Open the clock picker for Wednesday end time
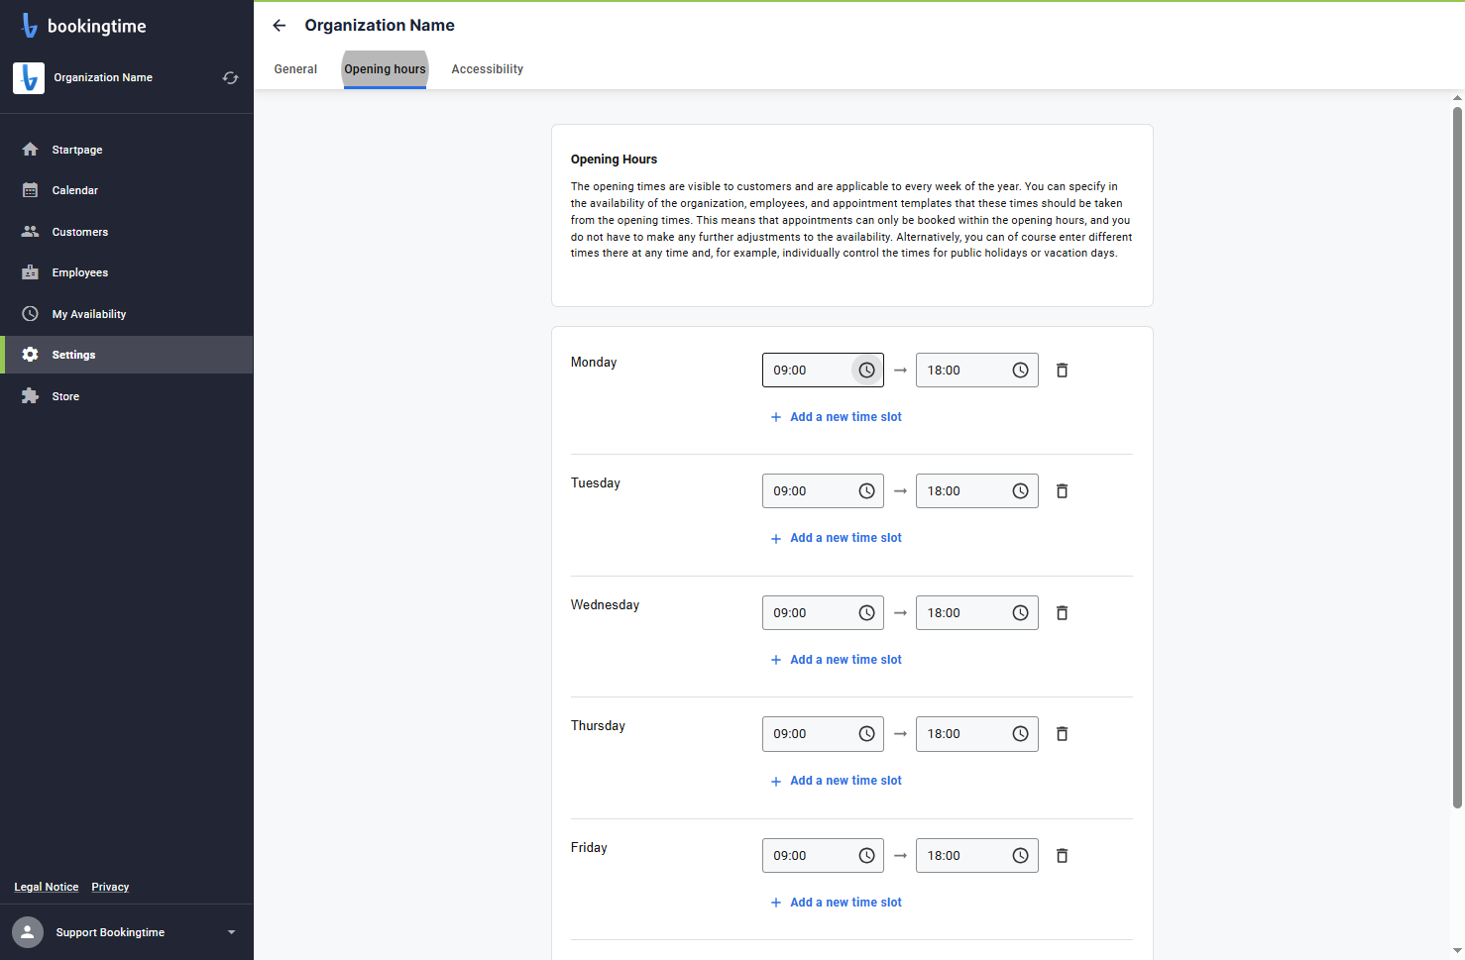The height and width of the screenshot is (960, 1465). (x=1020, y=613)
